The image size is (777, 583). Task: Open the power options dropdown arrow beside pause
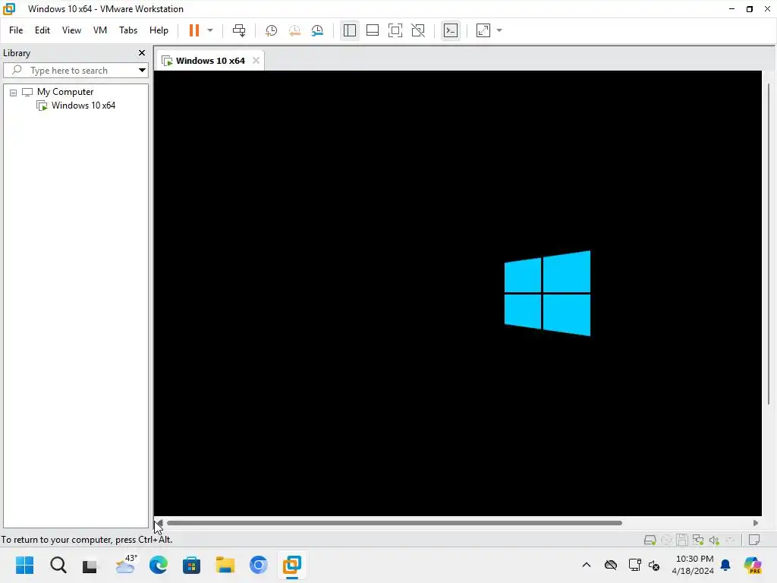210,30
